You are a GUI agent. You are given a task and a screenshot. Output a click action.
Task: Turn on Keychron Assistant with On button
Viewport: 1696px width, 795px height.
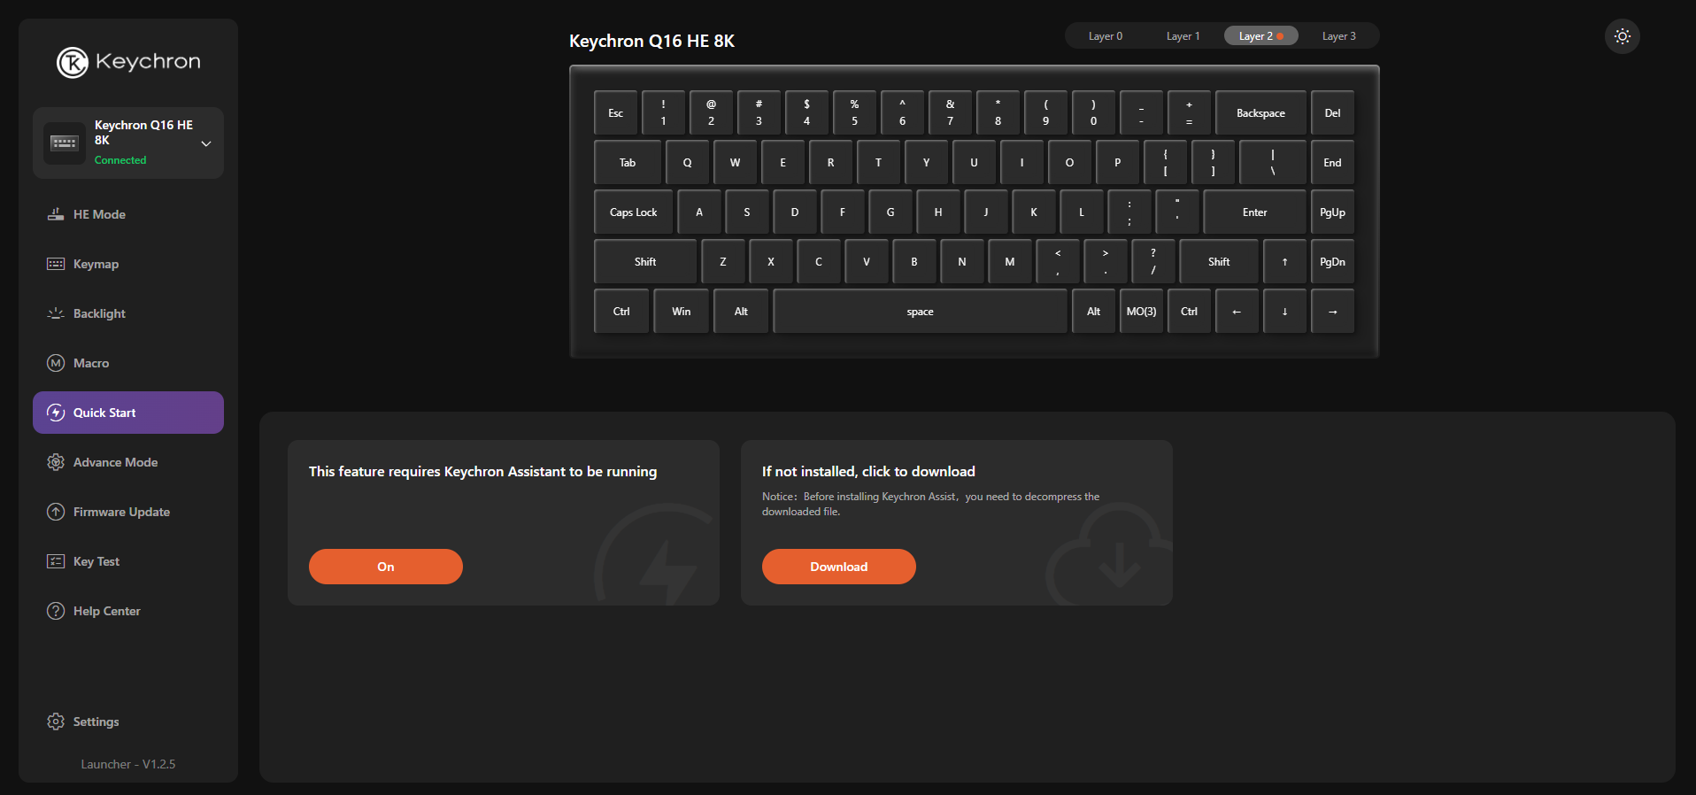(385, 567)
